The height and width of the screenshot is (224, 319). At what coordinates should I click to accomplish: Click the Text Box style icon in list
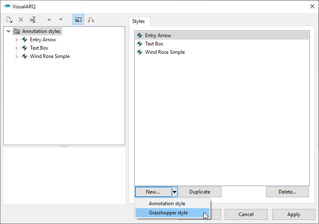pos(140,44)
